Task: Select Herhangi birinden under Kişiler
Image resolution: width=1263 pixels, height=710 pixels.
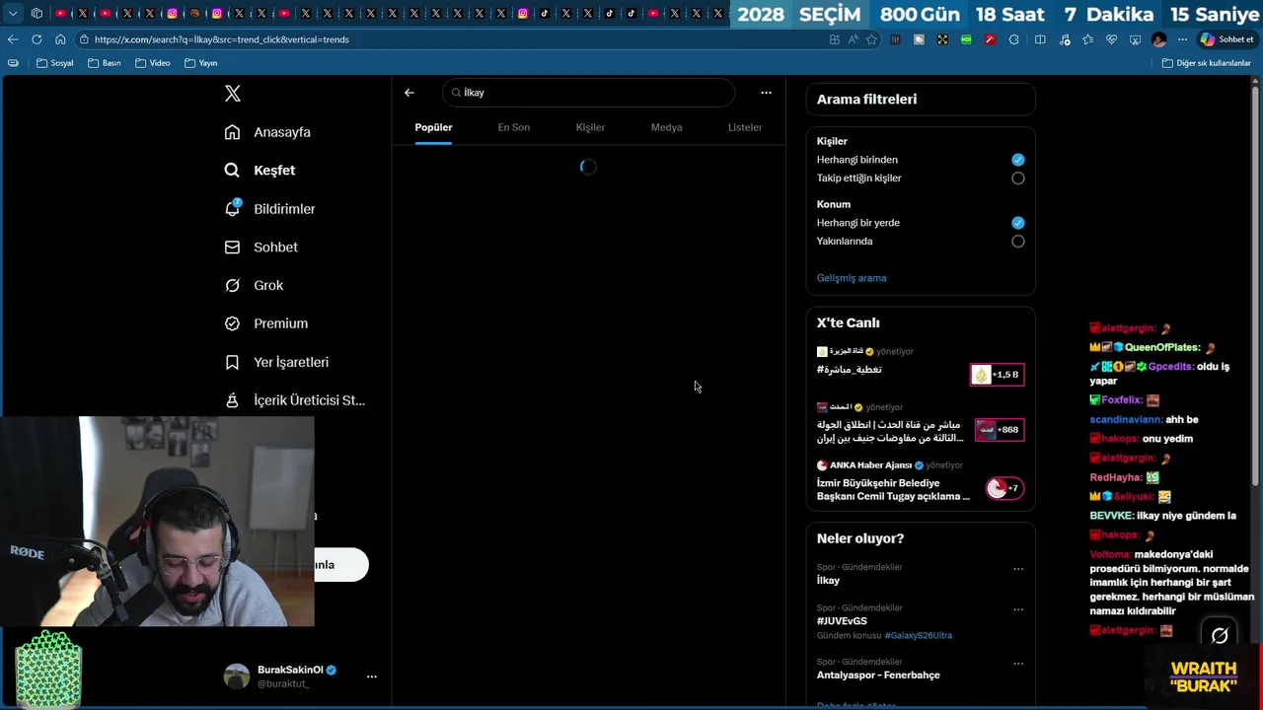Action: [x=1018, y=160]
